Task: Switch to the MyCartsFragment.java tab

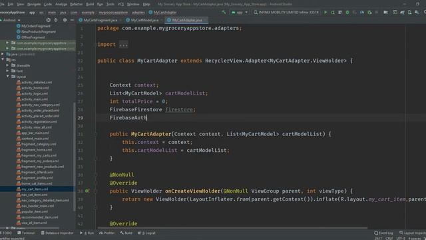Action: 100,20
